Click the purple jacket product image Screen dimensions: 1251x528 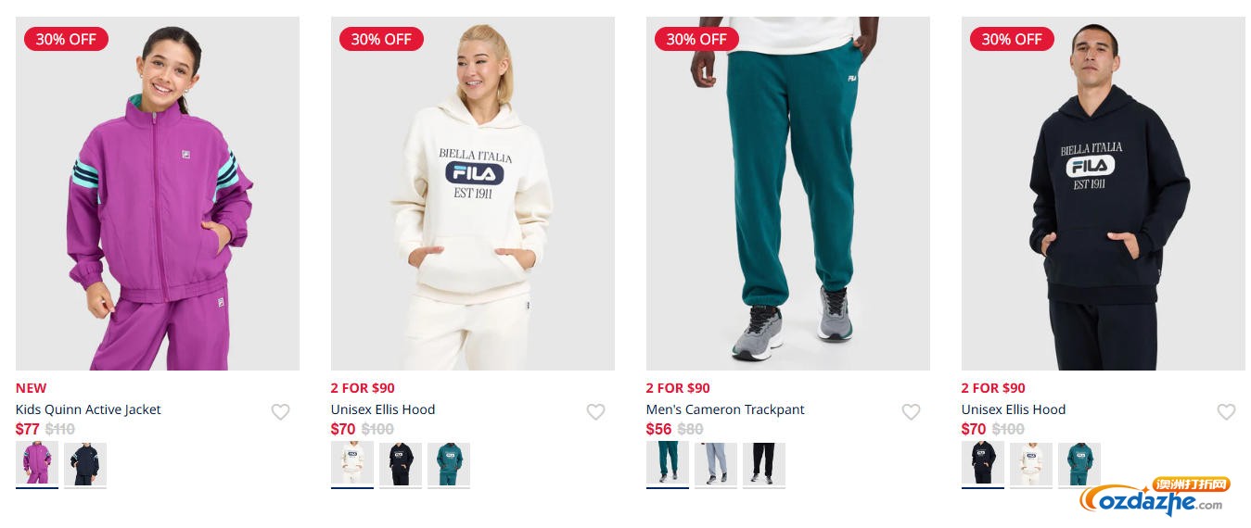(x=158, y=194)
